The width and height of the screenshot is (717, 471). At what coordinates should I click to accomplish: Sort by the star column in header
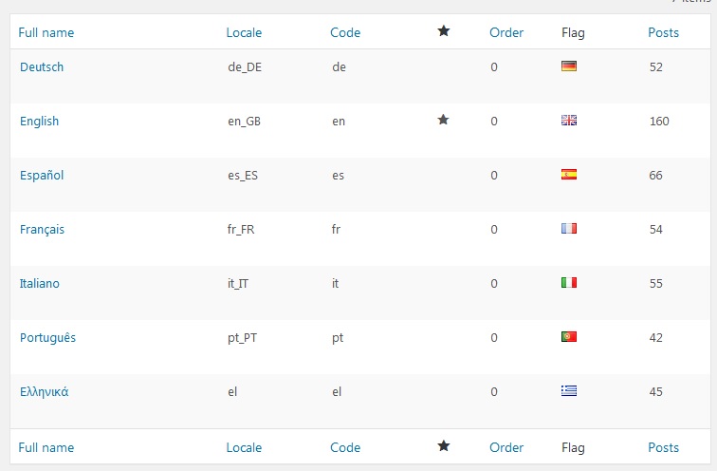click(x=444, y=31)
